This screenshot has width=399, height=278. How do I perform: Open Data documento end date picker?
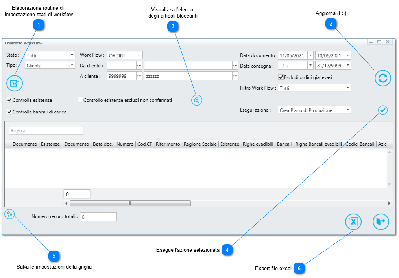348,55
